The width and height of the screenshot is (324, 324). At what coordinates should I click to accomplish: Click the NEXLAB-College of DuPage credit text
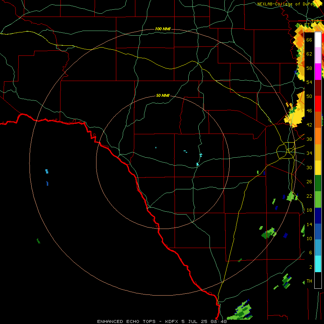point(289,4)
